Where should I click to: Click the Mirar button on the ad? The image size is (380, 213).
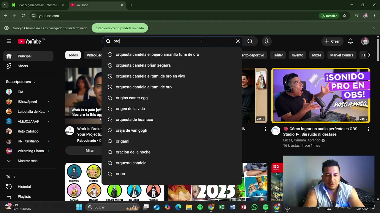[x=90, y=151]
